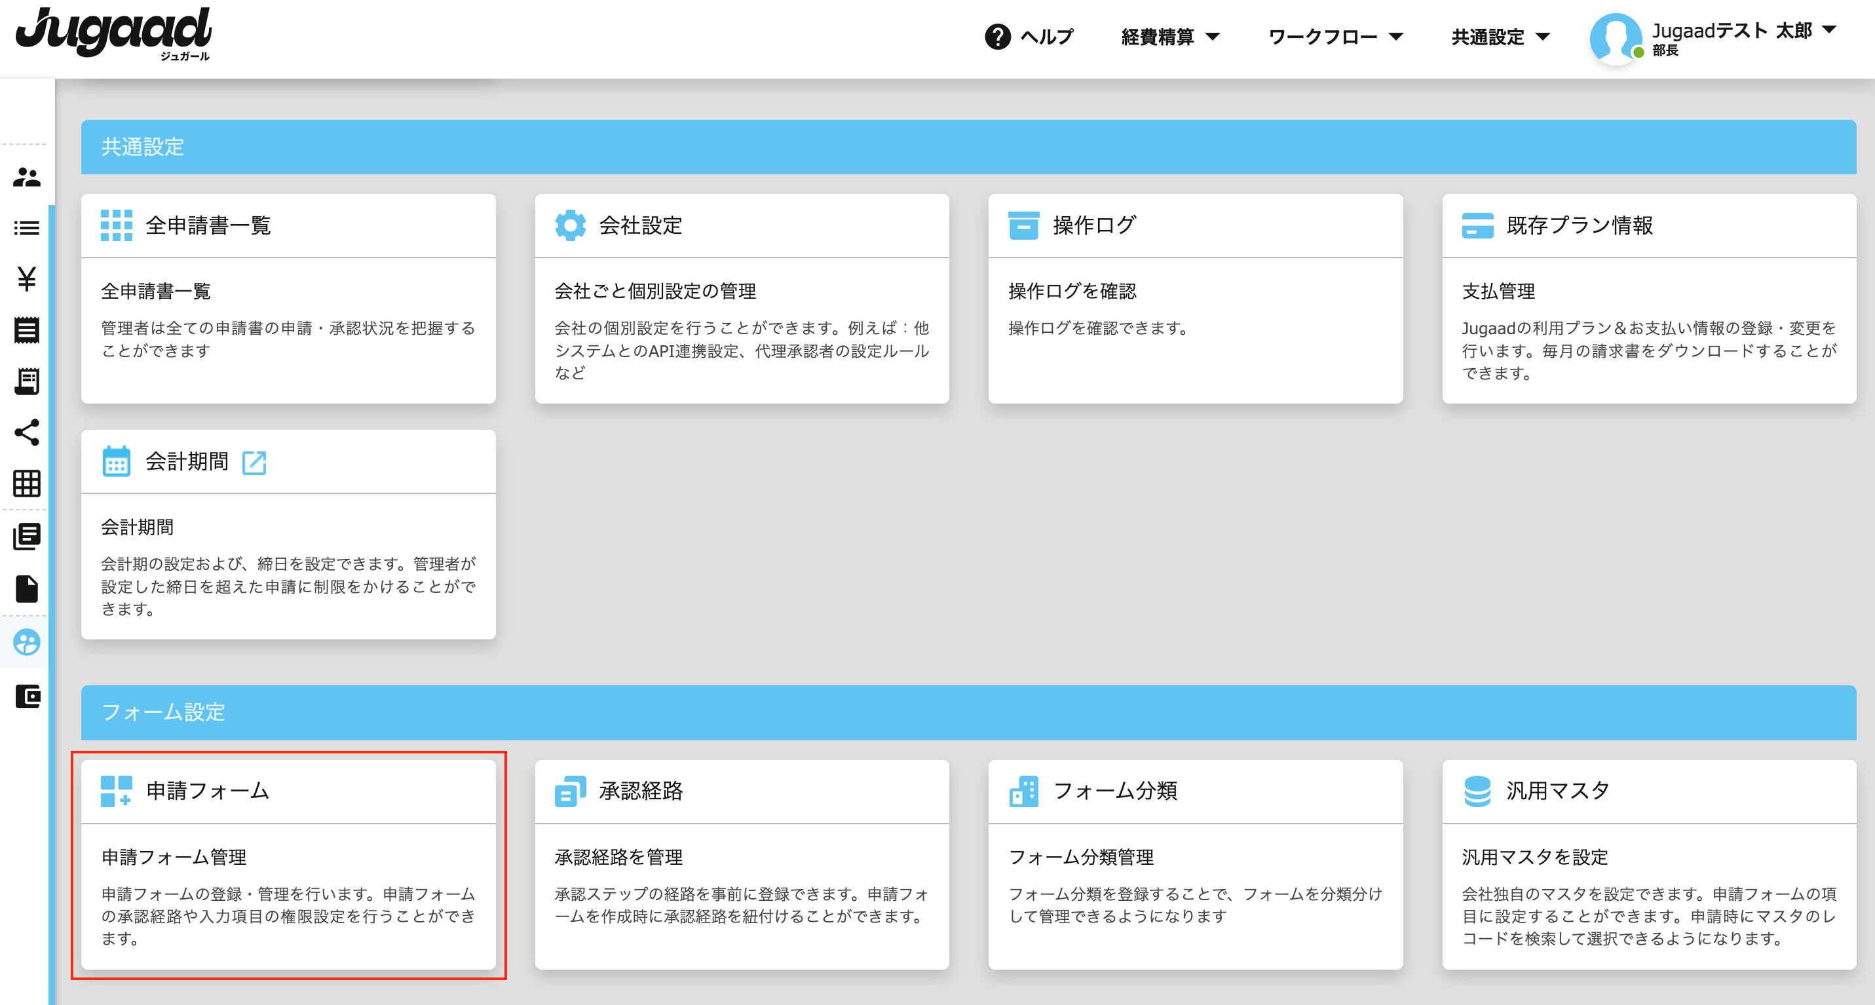The image size is (1875, 1005).
Task: Select the highlighted admin face sidebar icon
Action: 27,642
